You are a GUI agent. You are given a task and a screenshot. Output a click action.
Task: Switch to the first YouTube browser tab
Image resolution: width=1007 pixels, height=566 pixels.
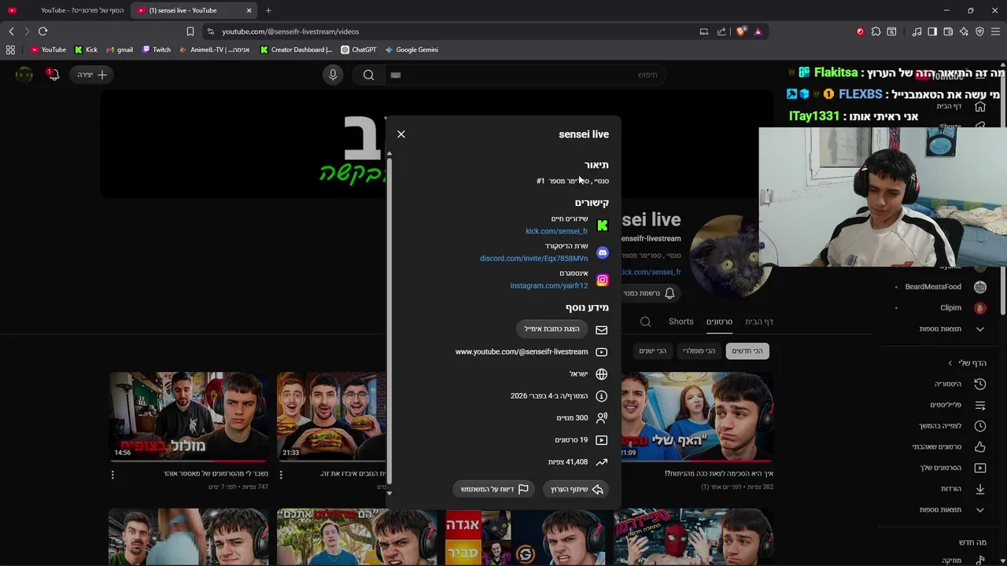[66, 10]
